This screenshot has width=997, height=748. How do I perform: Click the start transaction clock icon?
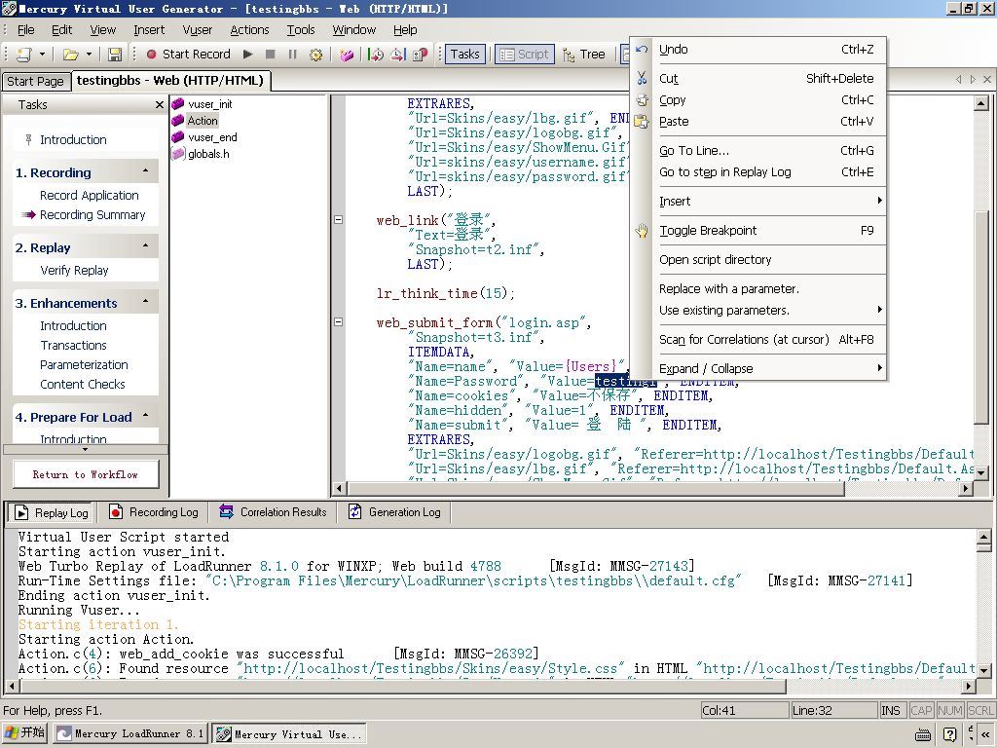pyautogui.click(x=376, y=55)
